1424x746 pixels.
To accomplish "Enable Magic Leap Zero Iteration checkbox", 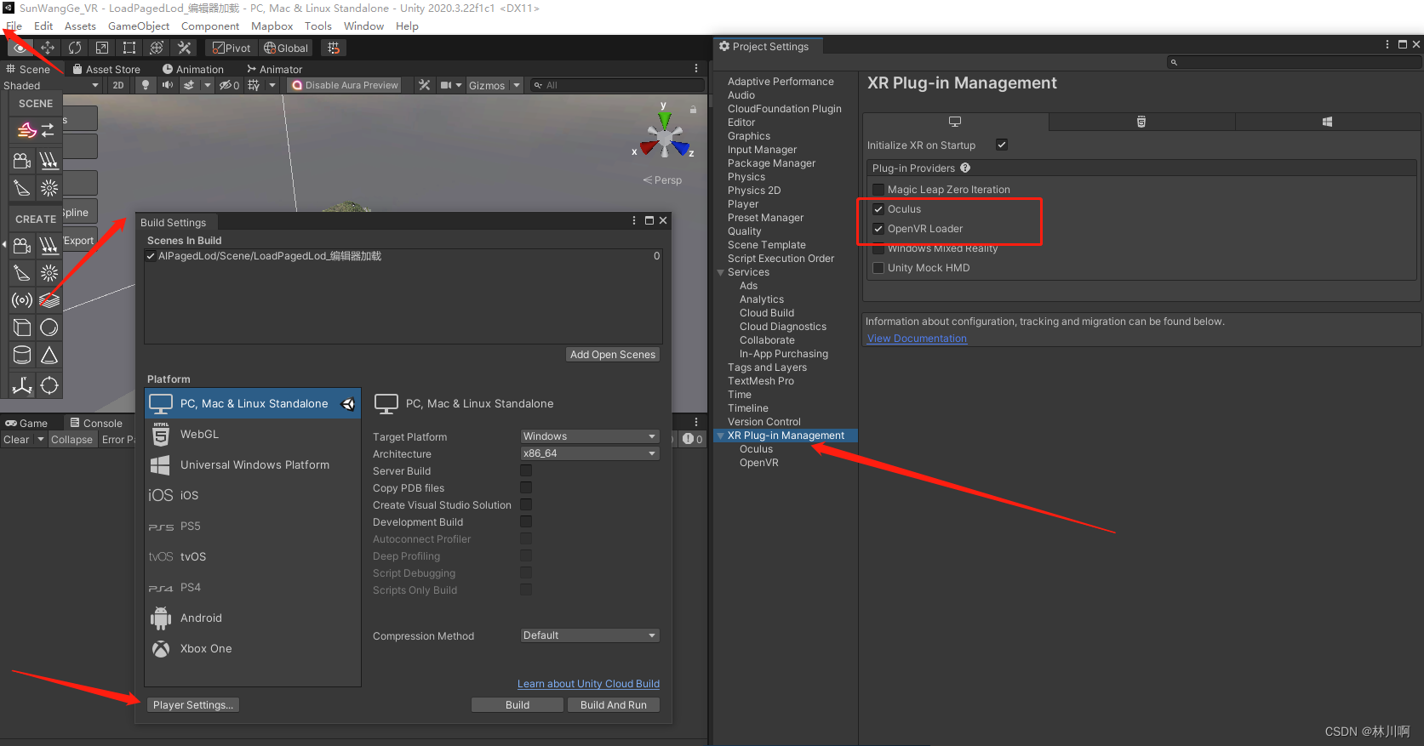I will coord(878,190).
